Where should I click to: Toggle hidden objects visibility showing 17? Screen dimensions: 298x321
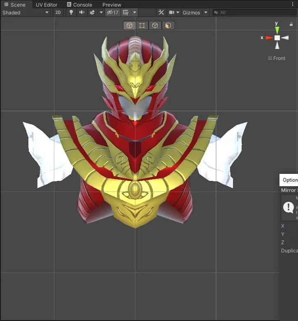pos(112,12)
